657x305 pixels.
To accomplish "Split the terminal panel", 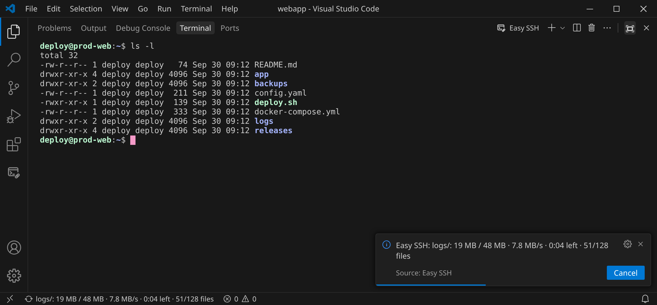I will click(x=577, y=28).
